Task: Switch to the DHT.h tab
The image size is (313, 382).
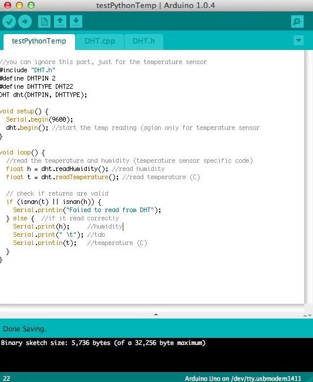Action: [x=143, y=41]
